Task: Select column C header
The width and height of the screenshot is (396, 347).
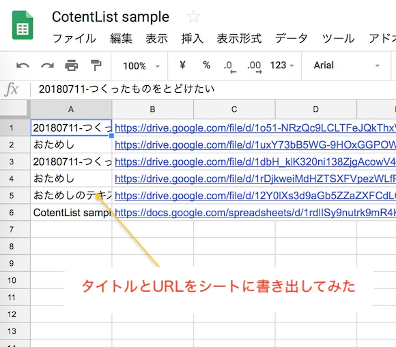Action: click(x=234, y=110)
